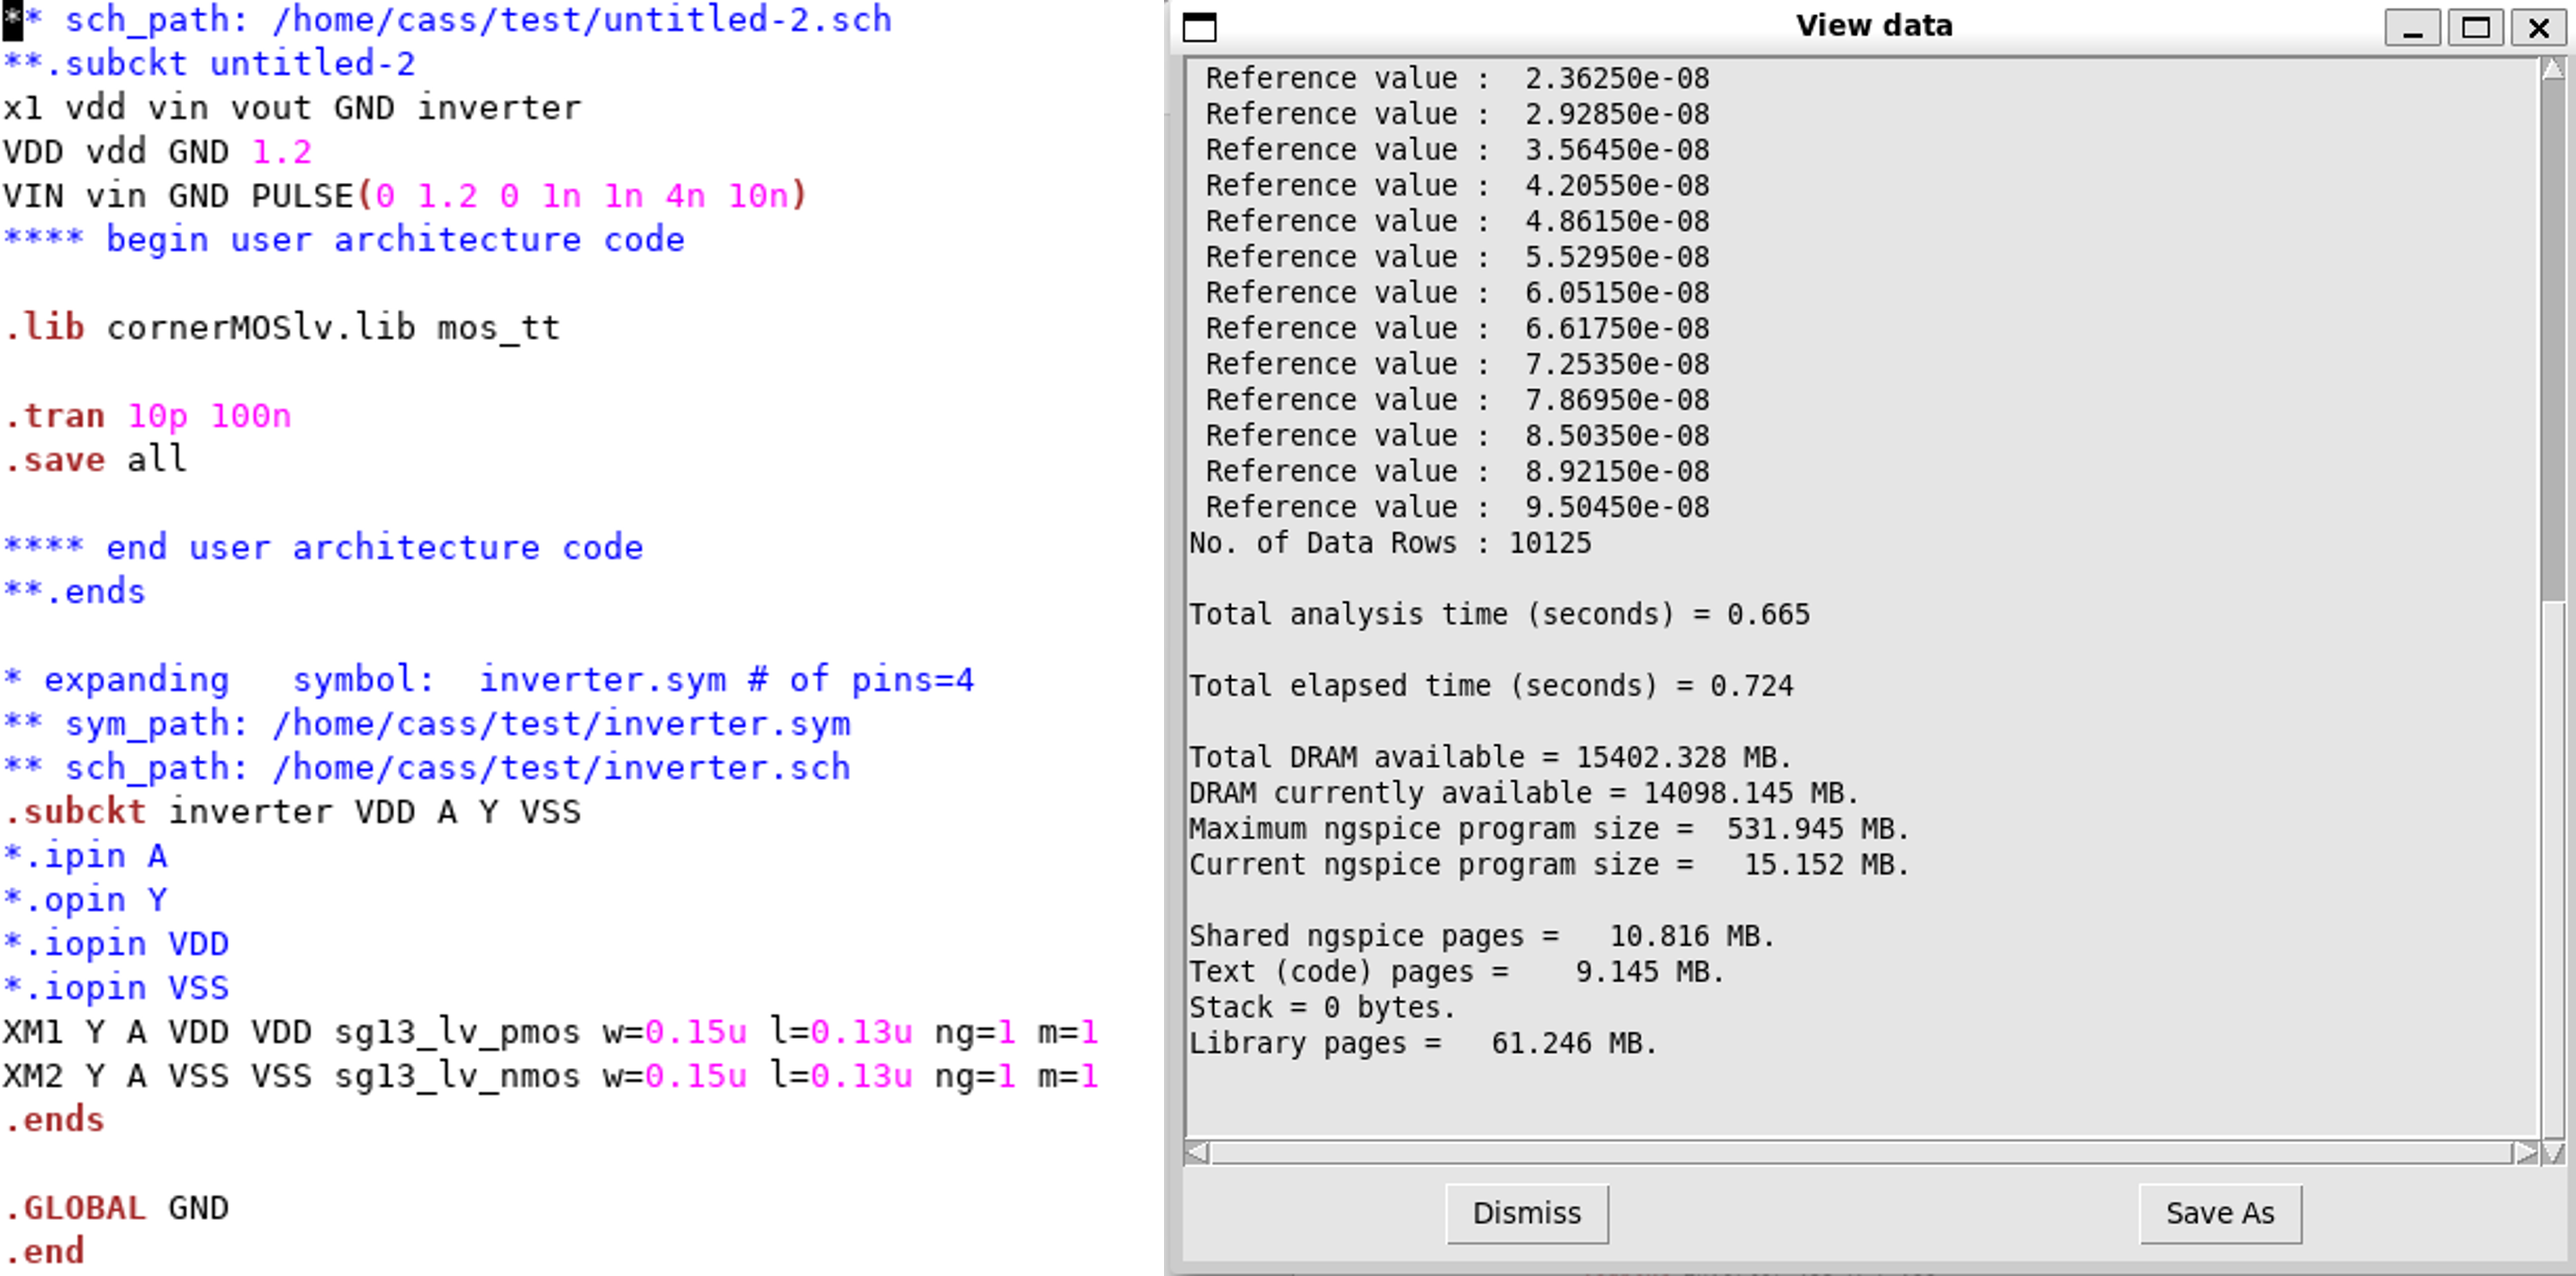This screenshot has width=2576, height=1276.
Task: Click the vertical scrollbar up arrow
Action: (x=2552, y=70)
